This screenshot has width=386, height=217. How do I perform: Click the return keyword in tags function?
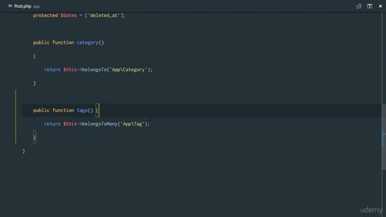click(x=52, y=124)
